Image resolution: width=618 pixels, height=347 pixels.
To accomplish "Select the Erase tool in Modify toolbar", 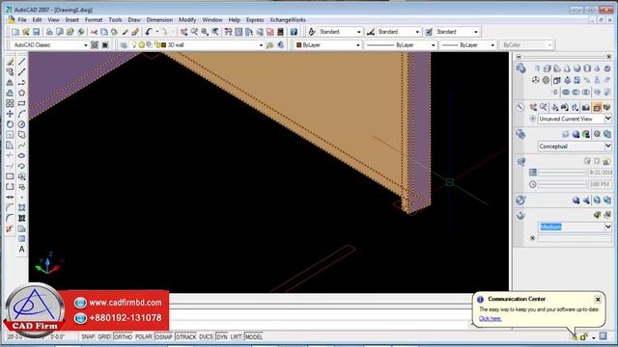I will tap(10, 62).
